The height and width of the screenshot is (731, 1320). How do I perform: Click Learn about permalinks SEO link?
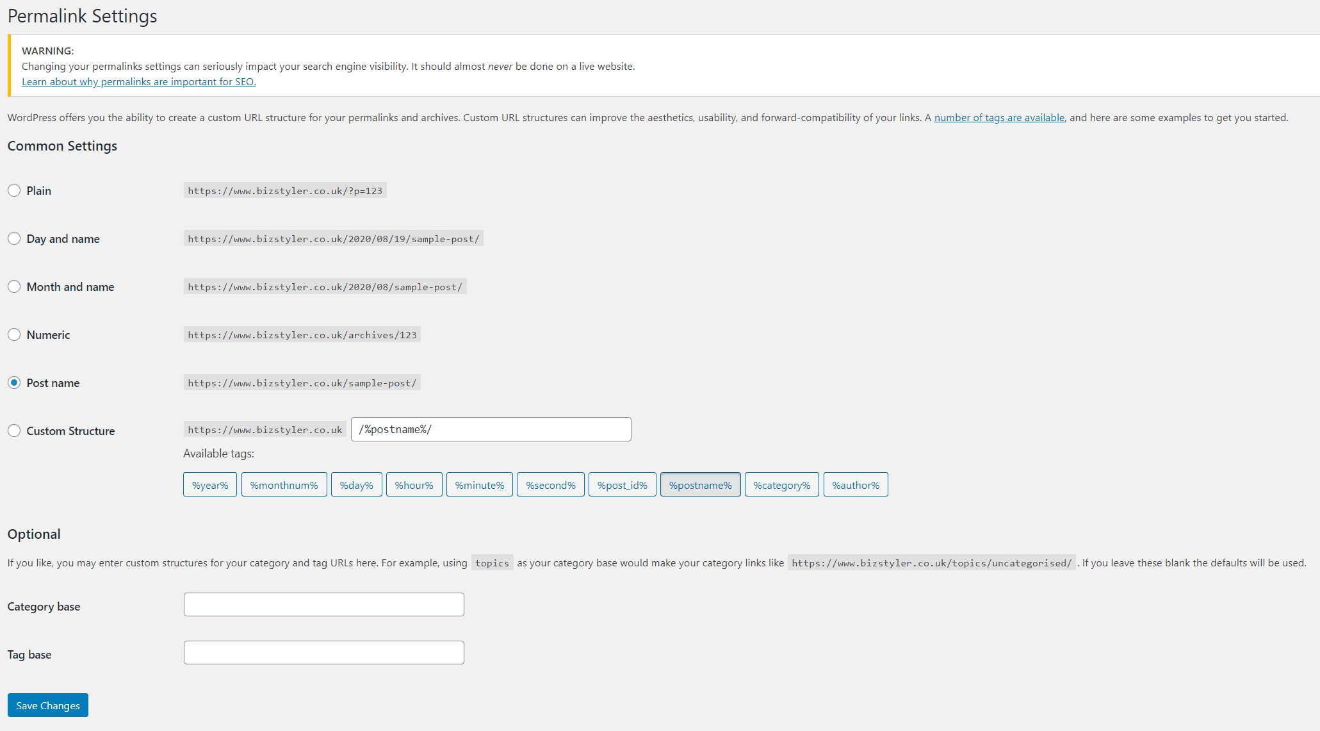pyautogui.click(x=138, y=81)
